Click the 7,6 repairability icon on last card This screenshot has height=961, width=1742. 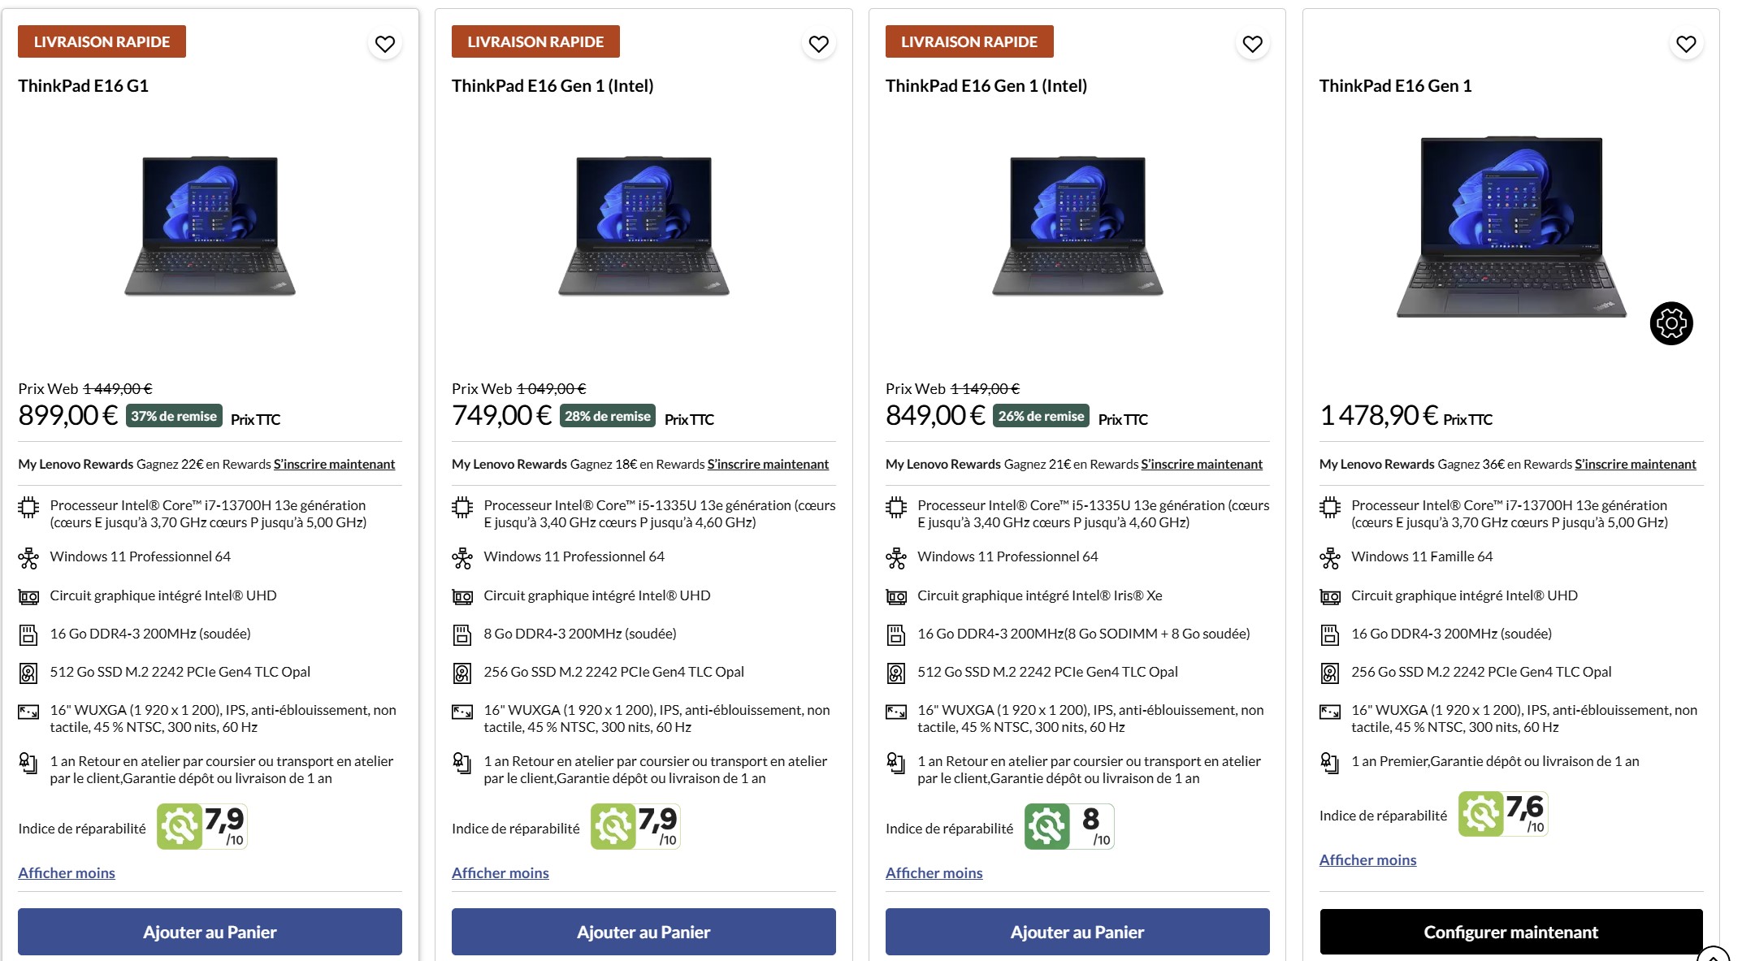pos(1503,813)
